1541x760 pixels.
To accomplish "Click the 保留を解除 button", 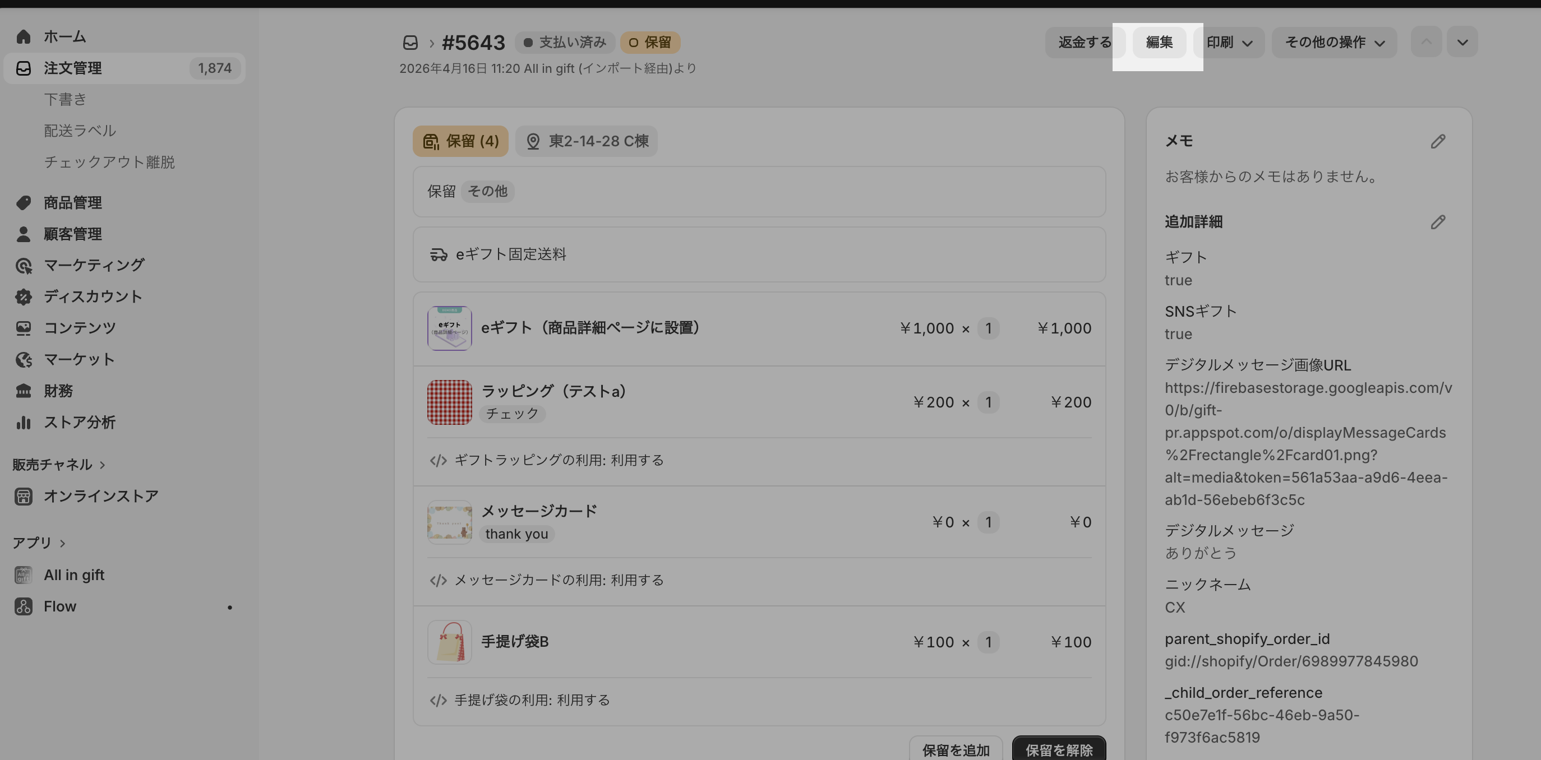I will [1058, 750].
